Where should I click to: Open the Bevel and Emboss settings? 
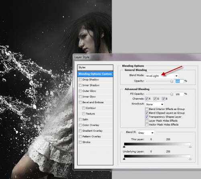click(x=93, y=102)
